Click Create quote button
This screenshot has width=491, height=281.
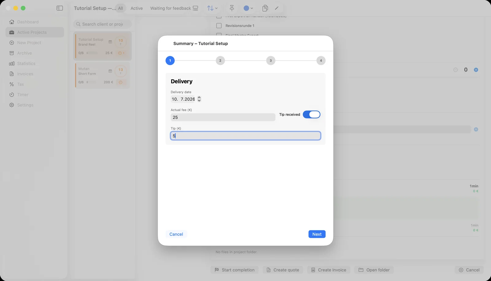pos(283,270)
